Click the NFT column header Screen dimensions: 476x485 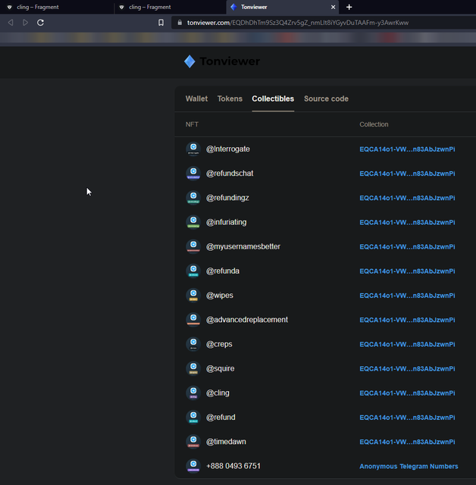click(192, 124)
